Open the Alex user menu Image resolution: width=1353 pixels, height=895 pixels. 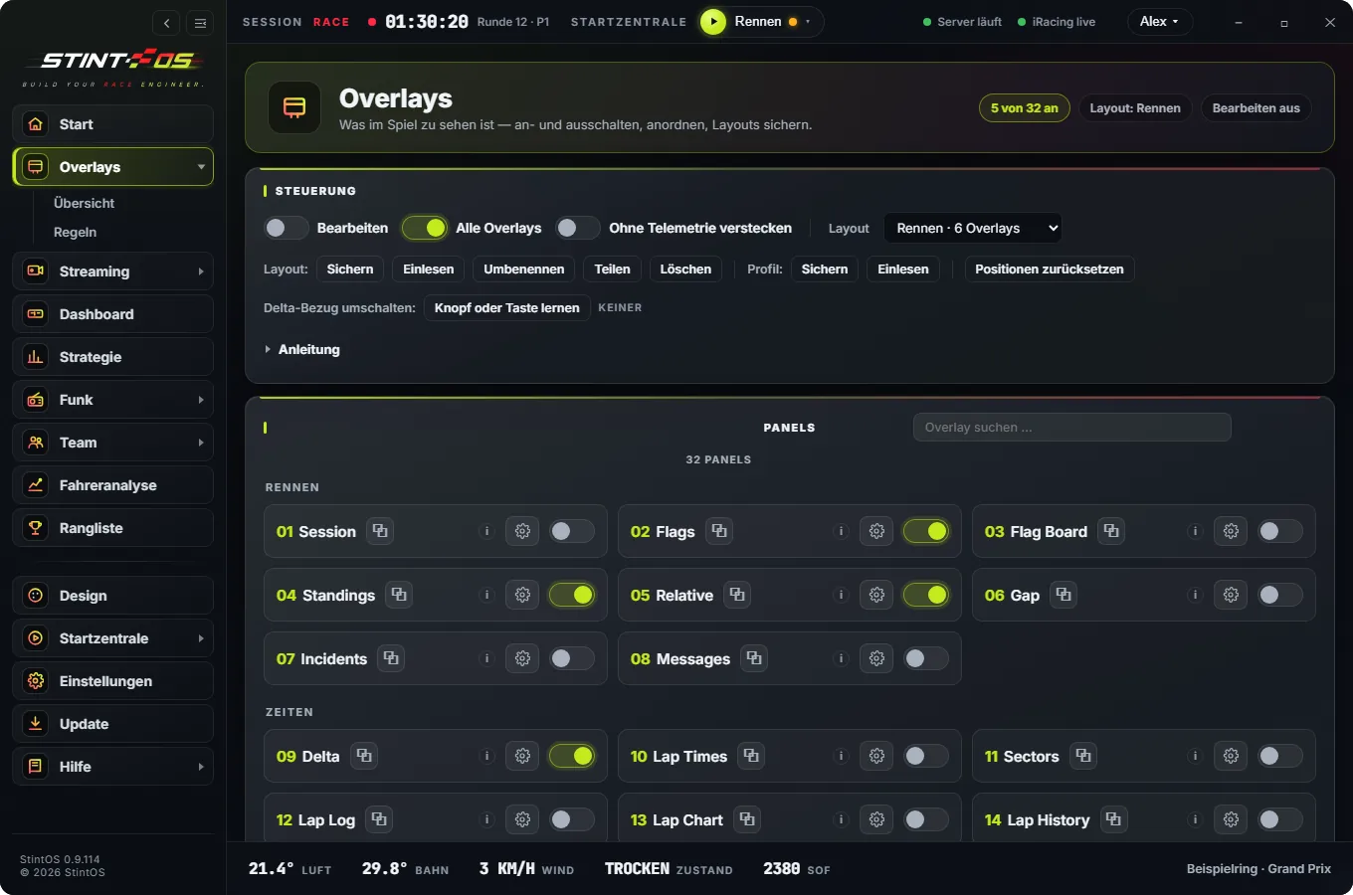[1159, 22]
